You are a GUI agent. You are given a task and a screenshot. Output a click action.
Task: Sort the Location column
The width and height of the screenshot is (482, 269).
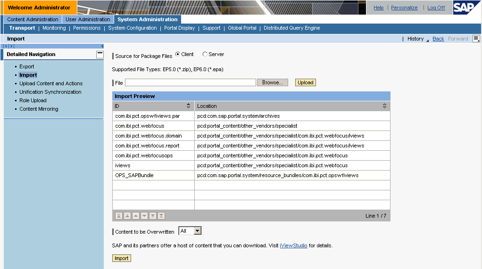(x=384, y=106)
